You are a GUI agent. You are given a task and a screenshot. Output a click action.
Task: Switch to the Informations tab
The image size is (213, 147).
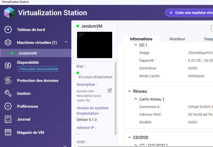141,39
